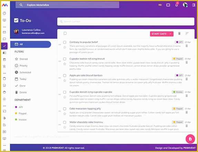The height and width of the screenshot is (152, 198).
Task: Filter by Paypal department
Action: (21, 113)
